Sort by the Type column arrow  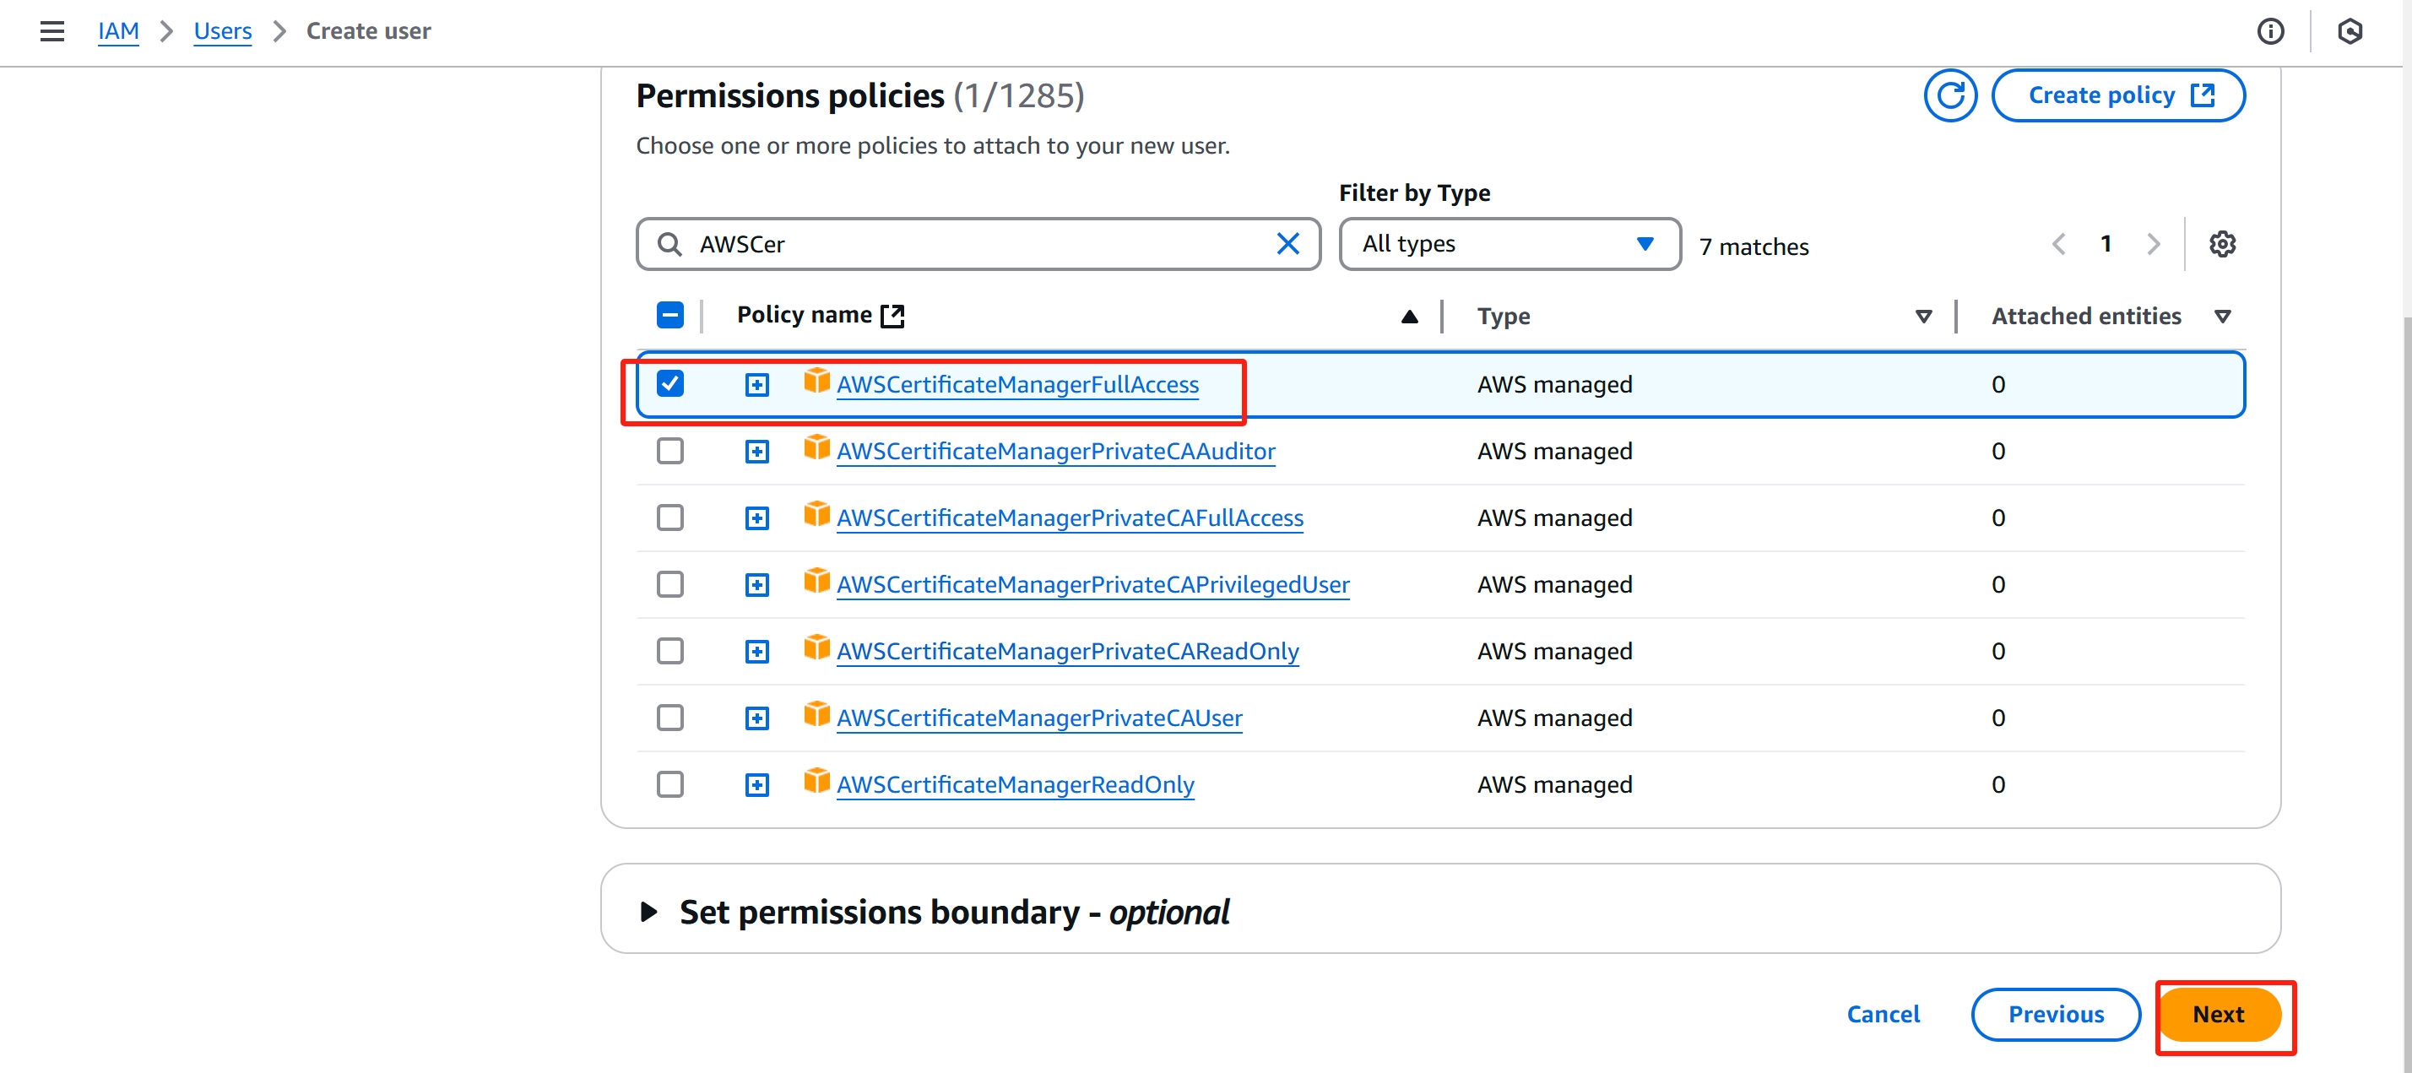1923,317
